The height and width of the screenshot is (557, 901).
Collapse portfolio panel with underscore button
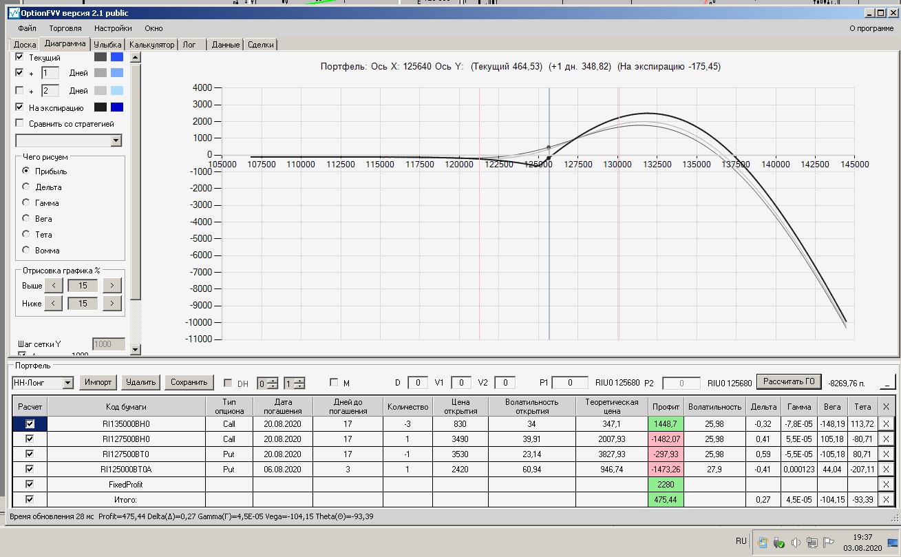[x=888, y=382]
